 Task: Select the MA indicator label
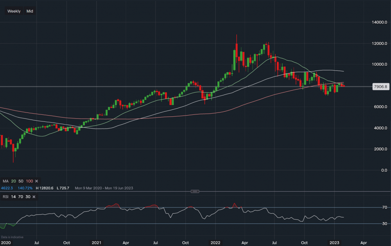(5, 181)
